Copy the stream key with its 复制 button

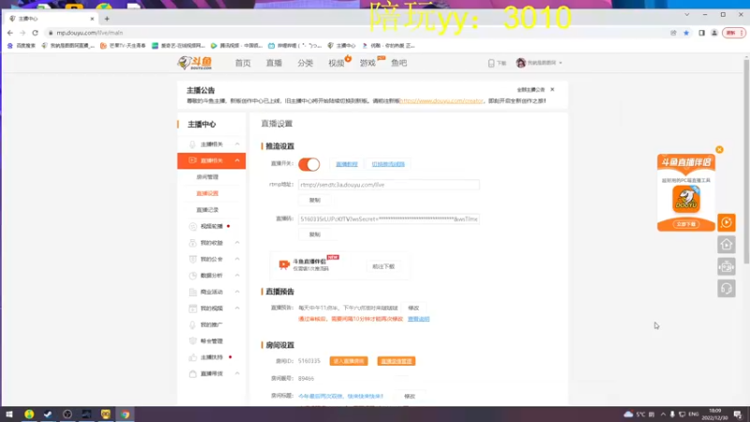315,234
